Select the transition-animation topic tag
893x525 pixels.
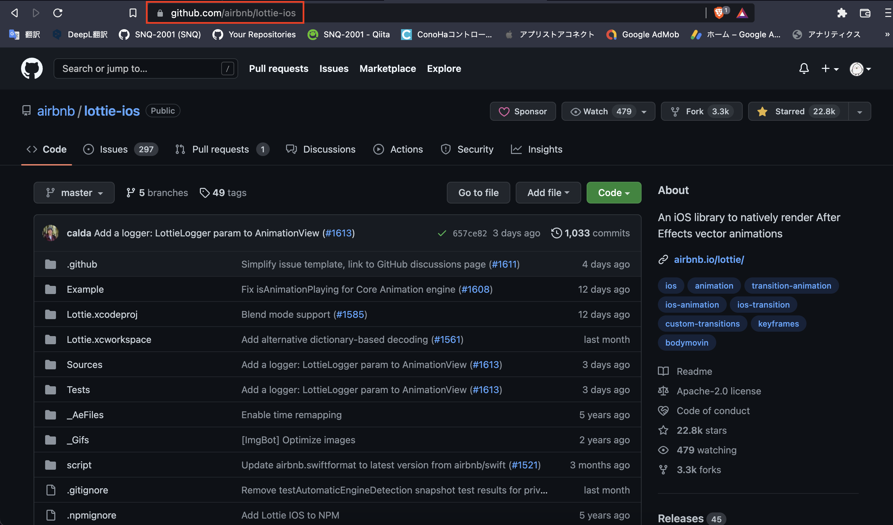(791, 286)
